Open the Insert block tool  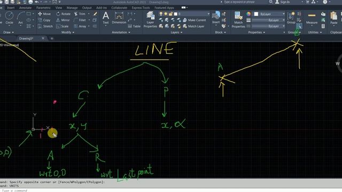216,18
